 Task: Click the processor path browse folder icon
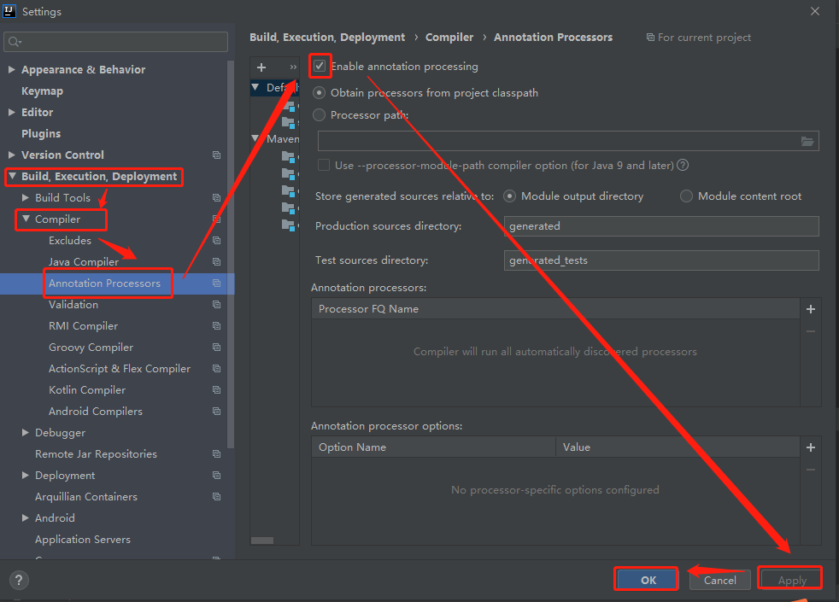click(x=807, y=141)
